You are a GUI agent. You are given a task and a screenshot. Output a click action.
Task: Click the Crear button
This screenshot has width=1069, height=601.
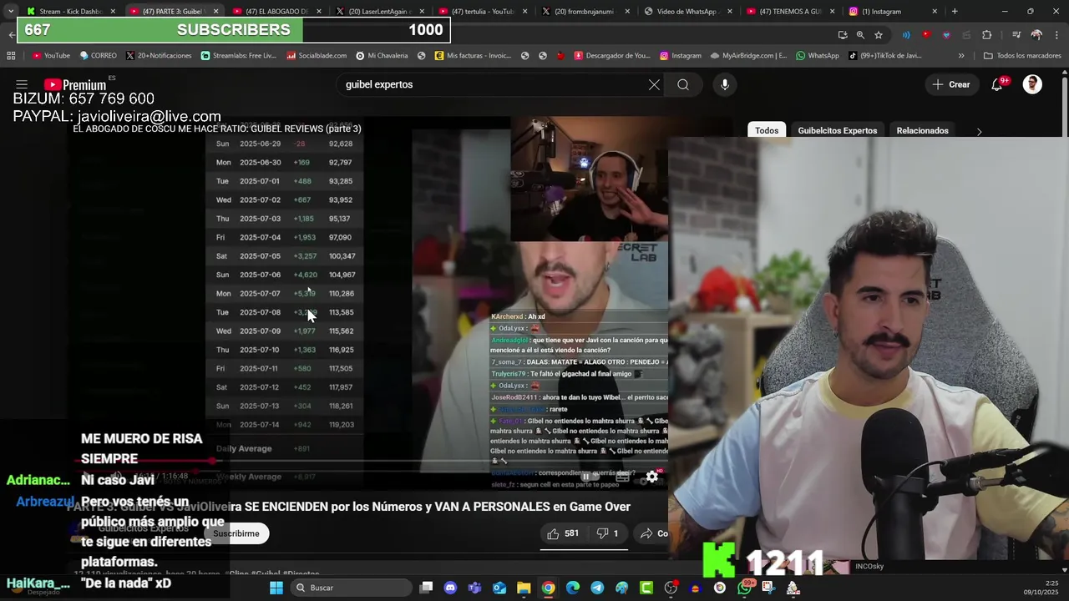(951, 84)
